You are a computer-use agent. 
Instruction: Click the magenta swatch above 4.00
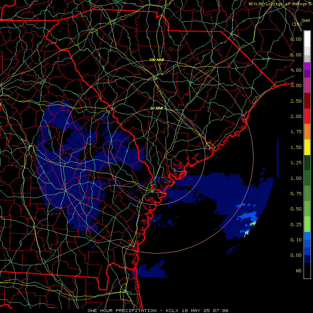coord(307,66)
